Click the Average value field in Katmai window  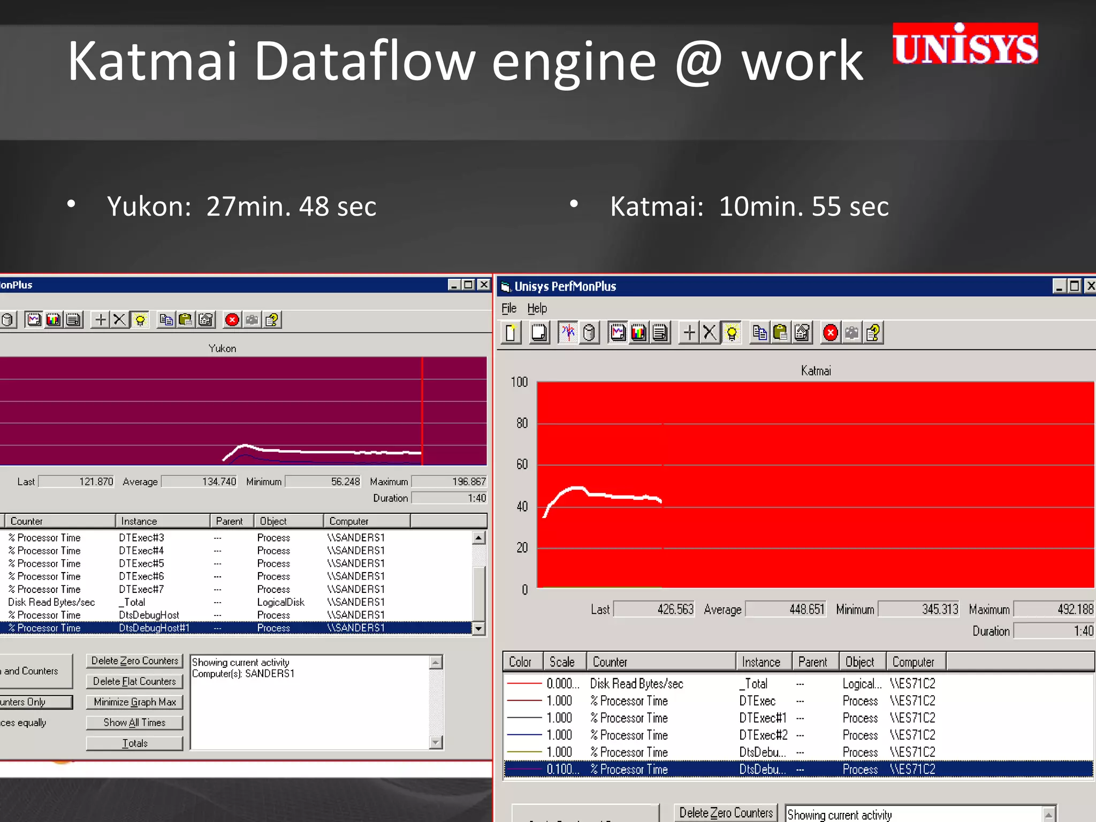786,610
